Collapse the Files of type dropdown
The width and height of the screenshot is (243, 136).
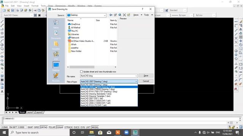click(x=136, y=82)
